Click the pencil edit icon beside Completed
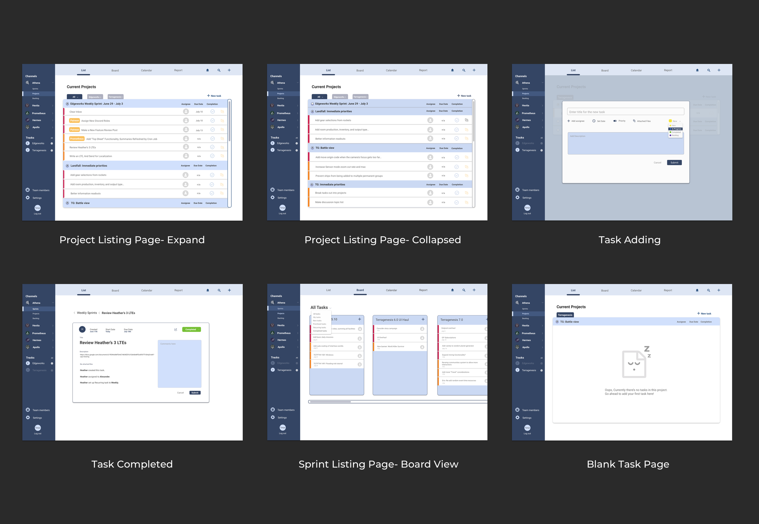 click(176, 329)
